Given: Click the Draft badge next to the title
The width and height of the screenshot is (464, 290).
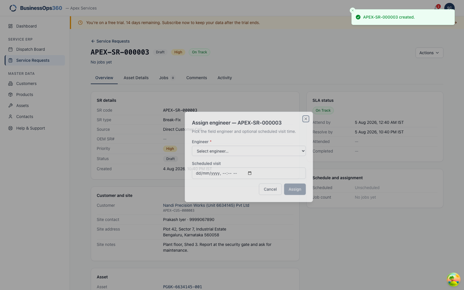Looking at the screenshot, I should (x=160, y=52).
